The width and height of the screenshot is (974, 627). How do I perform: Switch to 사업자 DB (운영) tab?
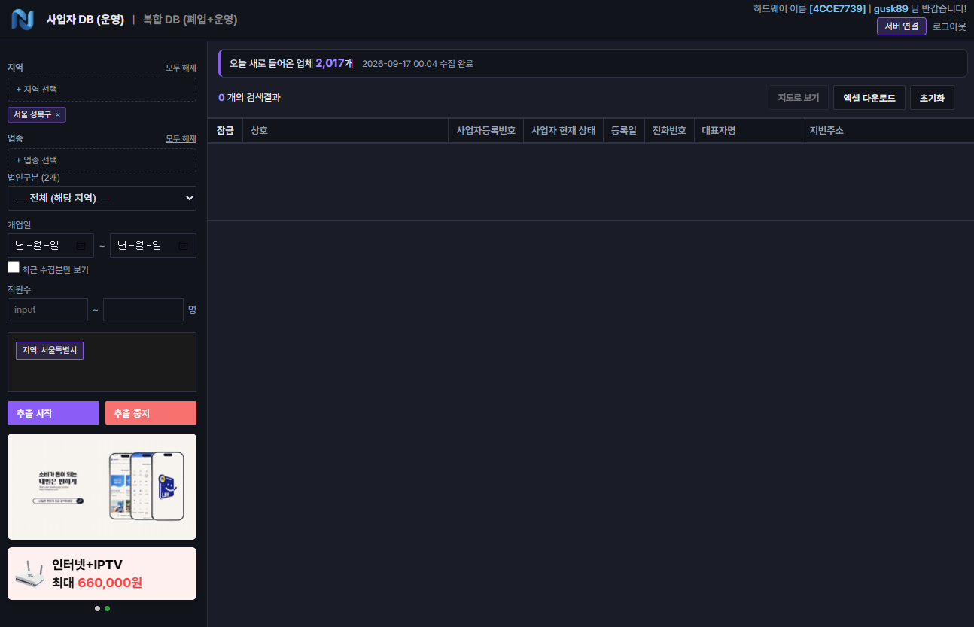click(x=85, y=20)
